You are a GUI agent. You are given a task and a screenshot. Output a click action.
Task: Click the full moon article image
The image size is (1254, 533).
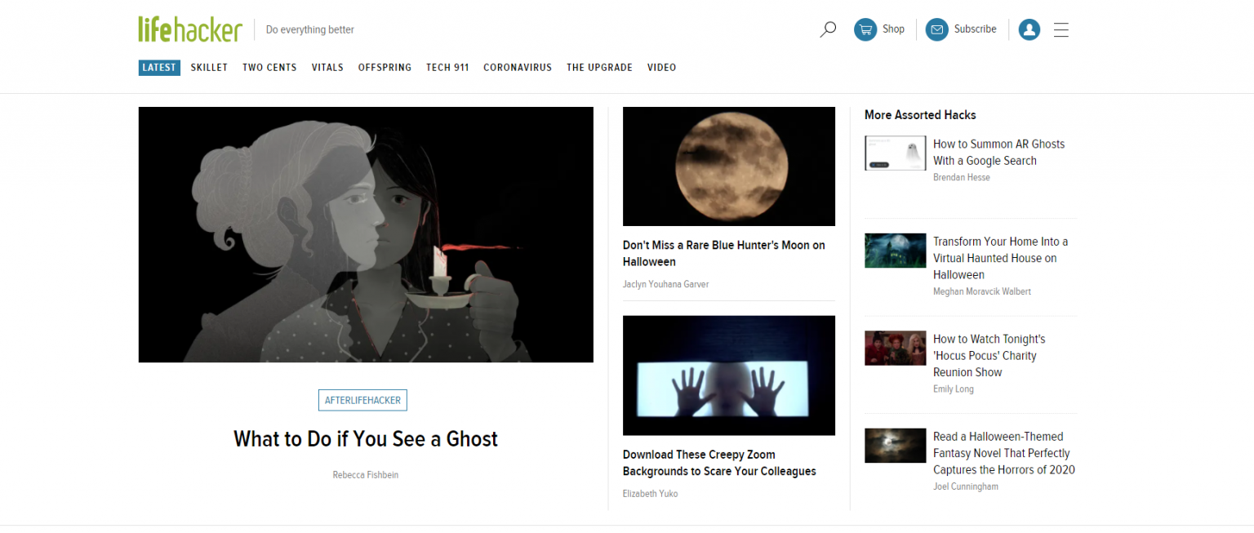[728, 166]
